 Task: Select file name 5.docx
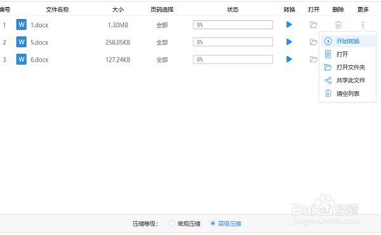[39, 43]
